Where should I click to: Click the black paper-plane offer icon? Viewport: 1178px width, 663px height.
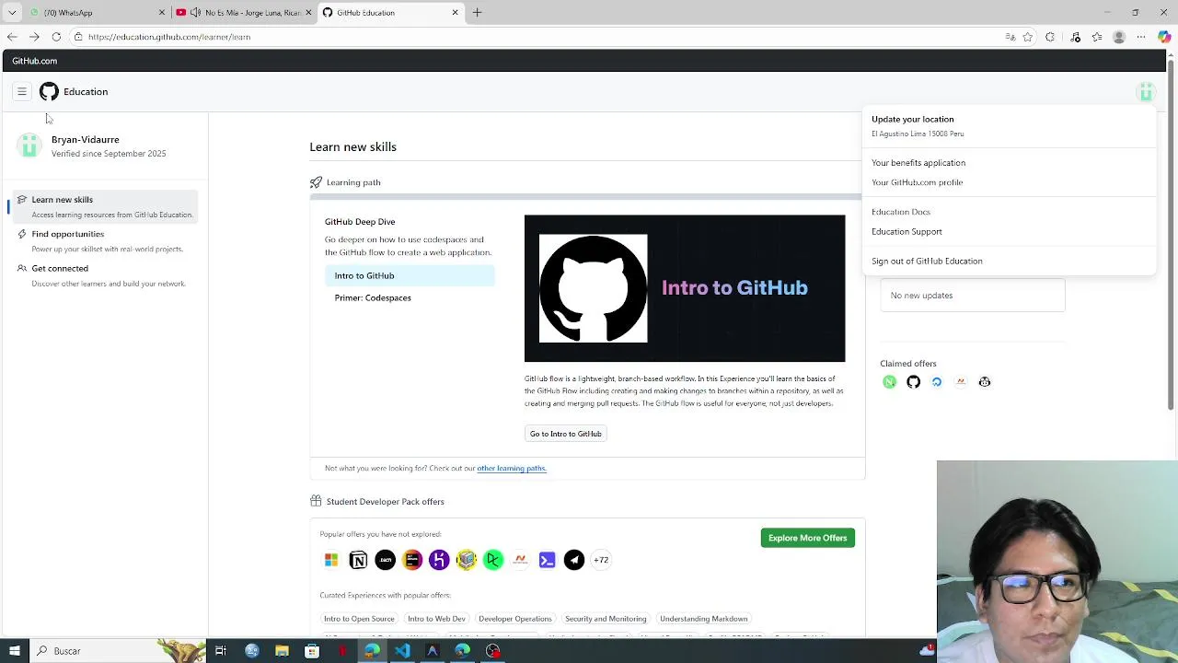point(574,560)
